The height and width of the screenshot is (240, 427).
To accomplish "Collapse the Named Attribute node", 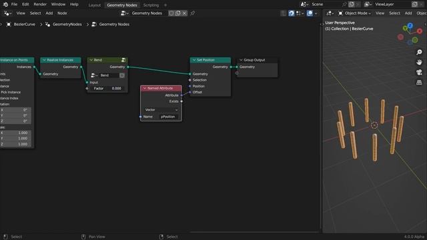I will tap(145, 88).
